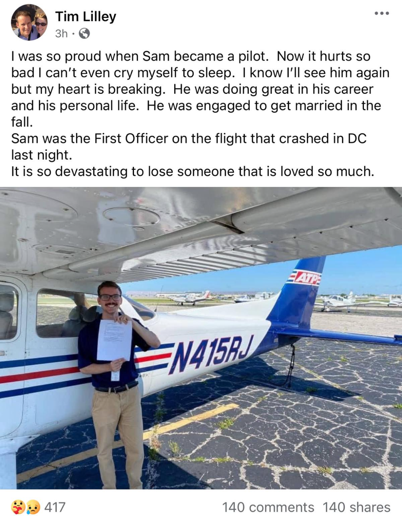Screen dimensions: 402x516
Task: Click the "Sam was the First Officer" sentence
Action: pyautogui.click(x=189, y=139)
